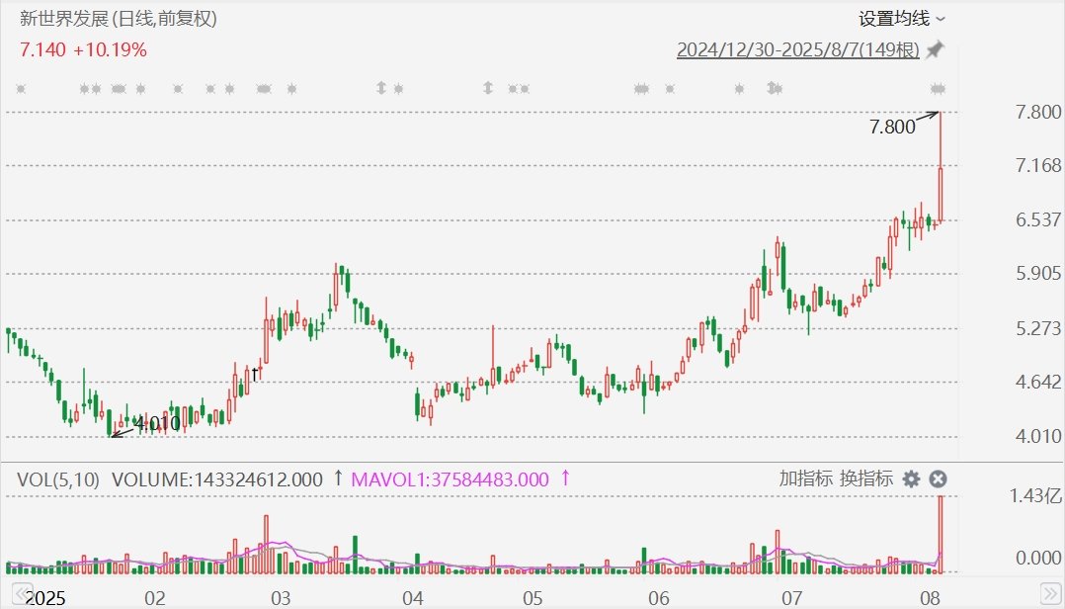
Task: Click the 06 month label on the time axis
Action: pyautogui.click(x=659, y=598)
